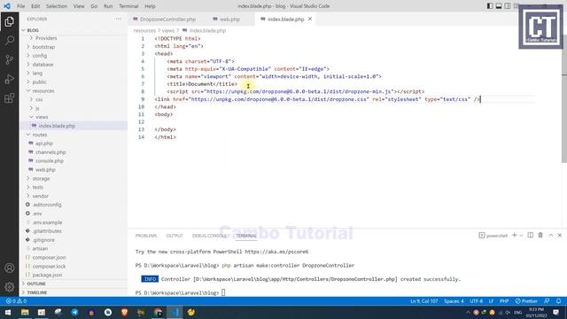Maximize the panel with caret-up icon
This screenshot has height=319, width=567.
click(x=551, y=236)
